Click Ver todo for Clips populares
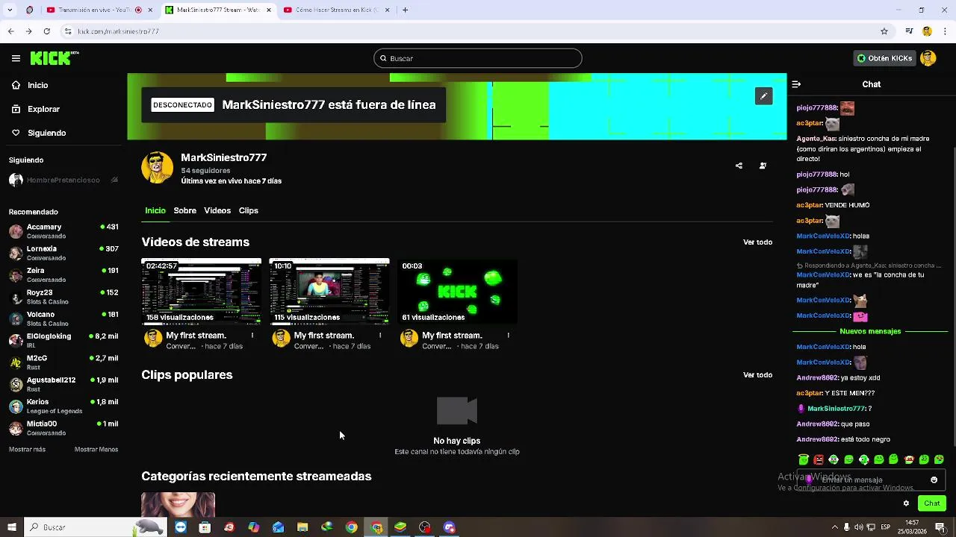 click(757, 375)
